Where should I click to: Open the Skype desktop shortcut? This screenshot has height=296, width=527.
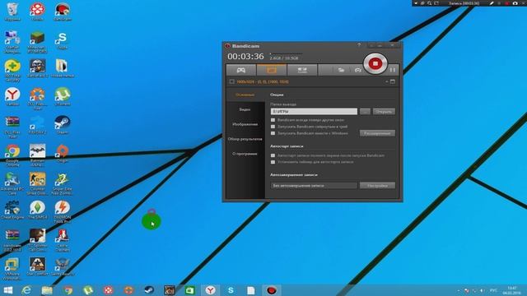[x=63, y=40]
